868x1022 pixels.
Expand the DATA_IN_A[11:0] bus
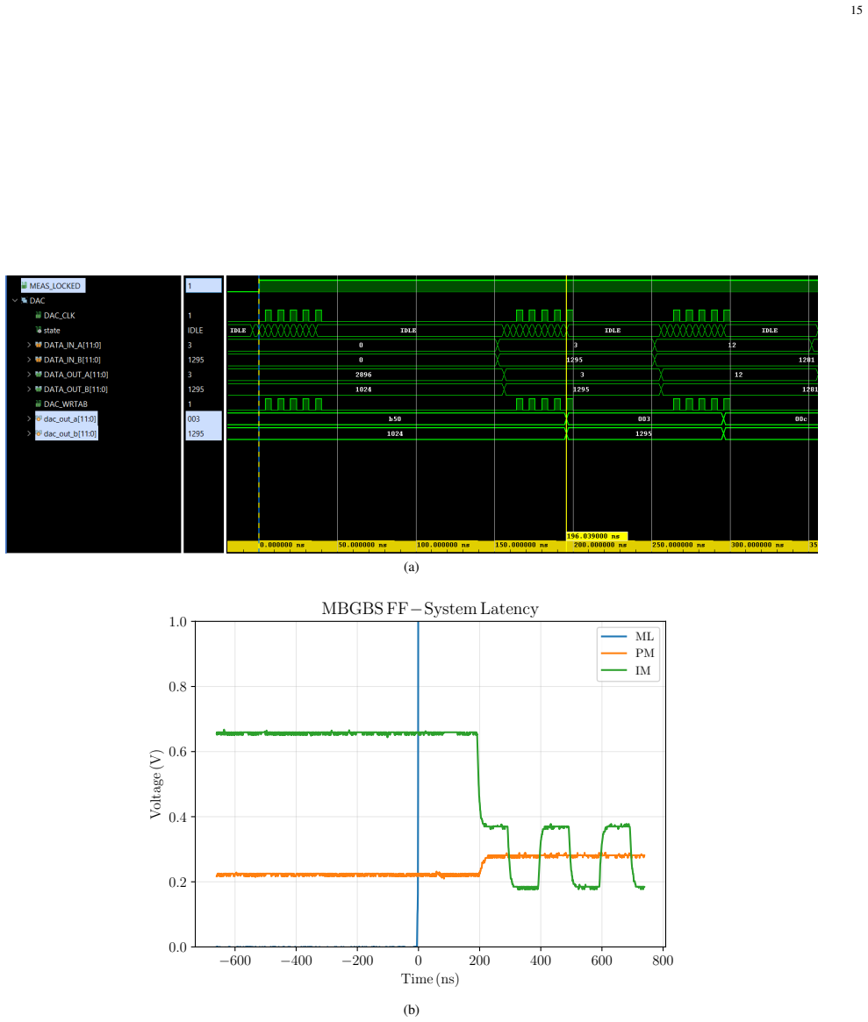[x=29, y=345]
